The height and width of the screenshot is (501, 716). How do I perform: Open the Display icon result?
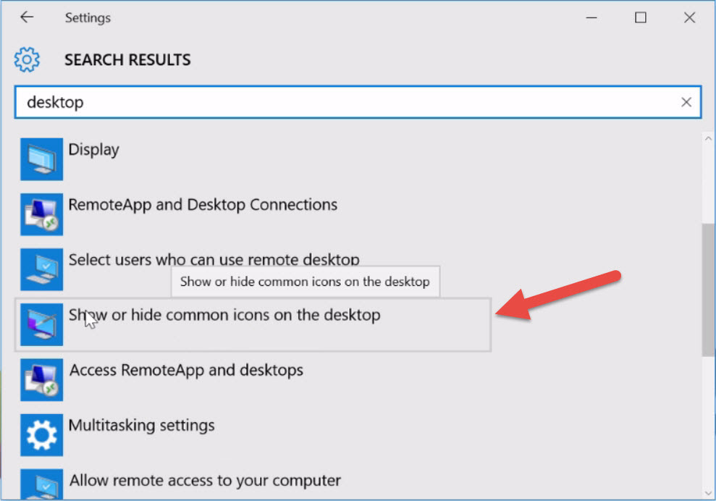(41, 159)
